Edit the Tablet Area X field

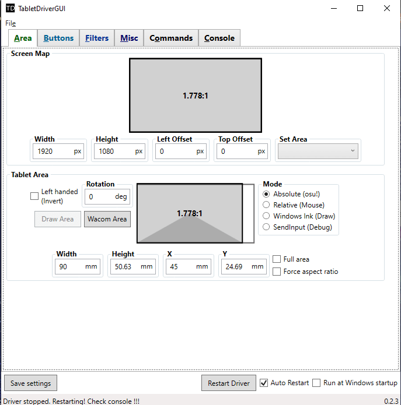click(x=189, y=266)
